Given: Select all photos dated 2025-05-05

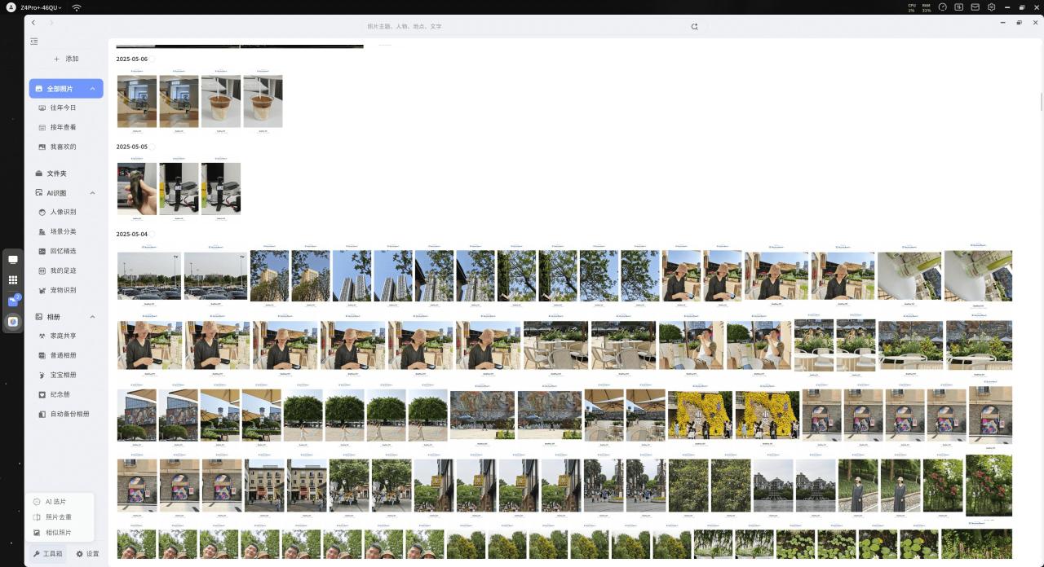Looking at the screenshot, I should [152, 147].
